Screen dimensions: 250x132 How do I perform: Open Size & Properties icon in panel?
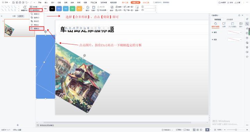232,24
